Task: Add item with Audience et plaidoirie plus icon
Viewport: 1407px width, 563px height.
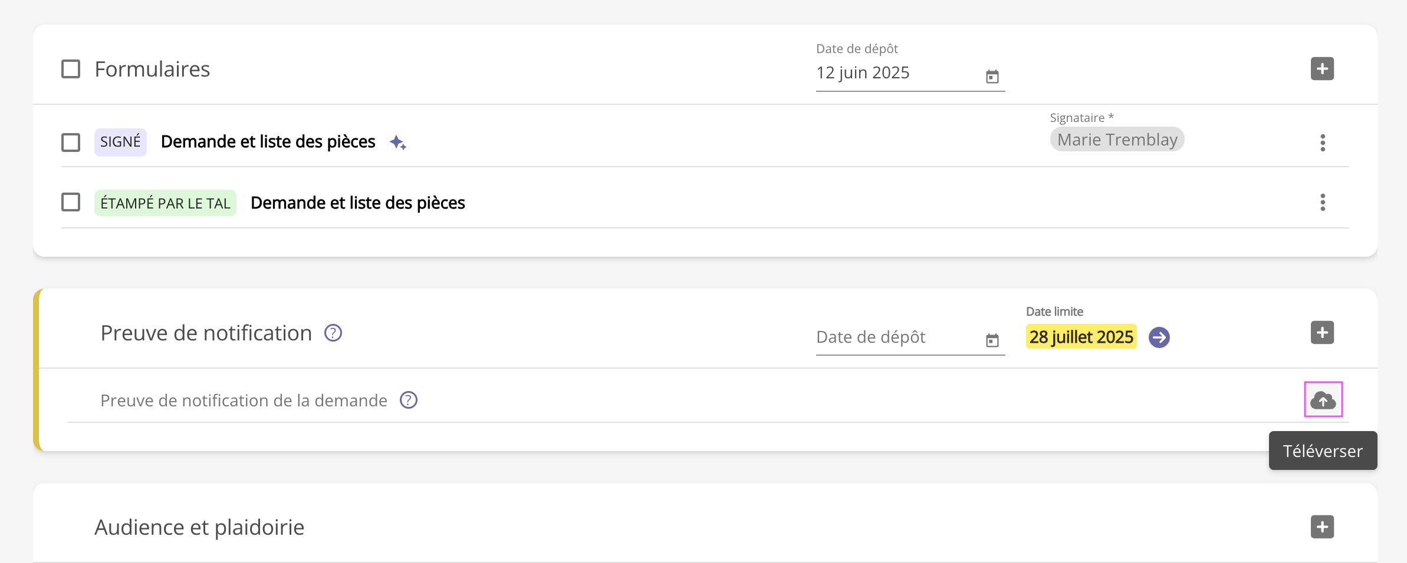Action: tap(1322, 527)
